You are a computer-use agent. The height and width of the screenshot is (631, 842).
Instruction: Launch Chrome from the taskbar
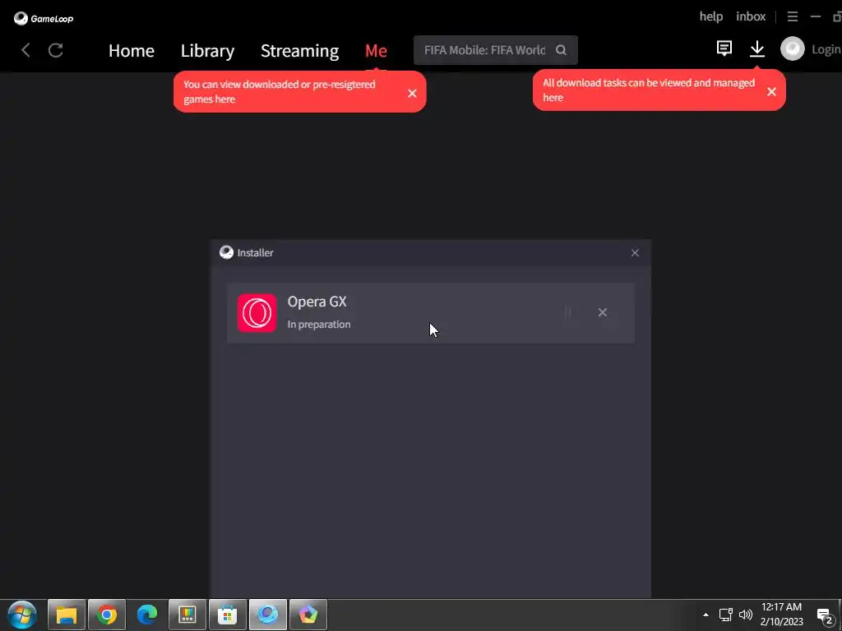(x=107, y=615)
